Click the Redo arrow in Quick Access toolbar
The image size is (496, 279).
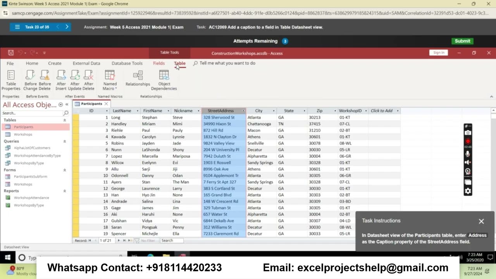point(33,53)
